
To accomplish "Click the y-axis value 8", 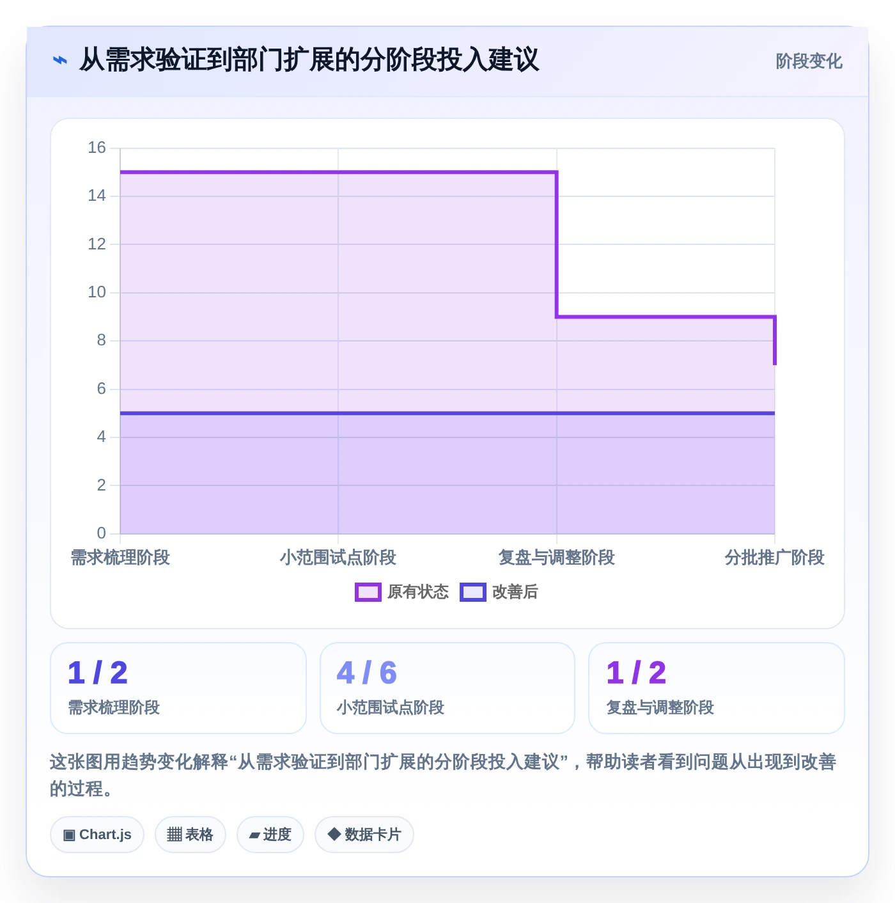I will pos(102,340).
